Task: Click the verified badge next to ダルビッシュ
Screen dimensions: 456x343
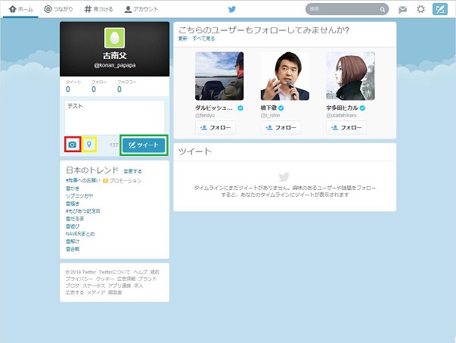Action: pos(240,108)
